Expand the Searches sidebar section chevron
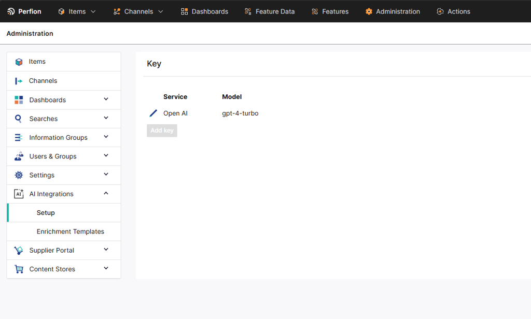Viewport: 531px width, 319px height. [106, 118]
